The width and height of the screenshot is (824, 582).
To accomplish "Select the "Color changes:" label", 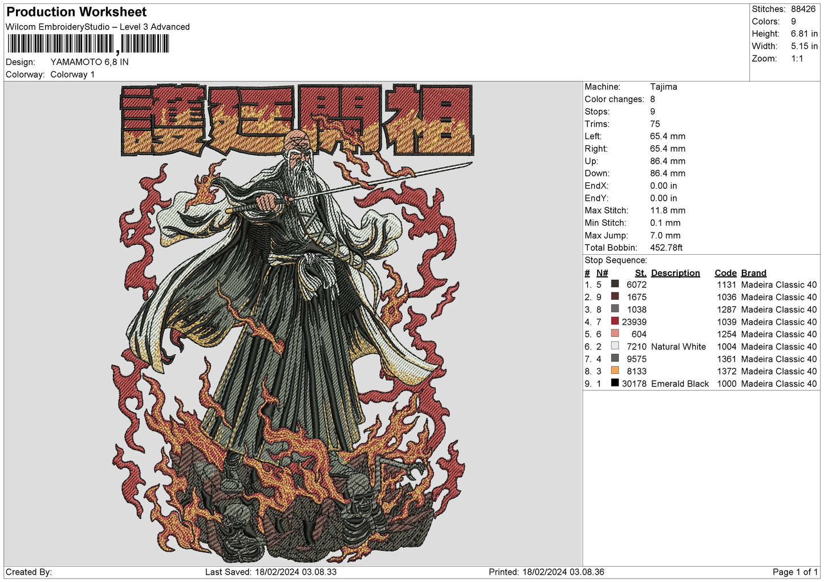I will coord(614,99).
